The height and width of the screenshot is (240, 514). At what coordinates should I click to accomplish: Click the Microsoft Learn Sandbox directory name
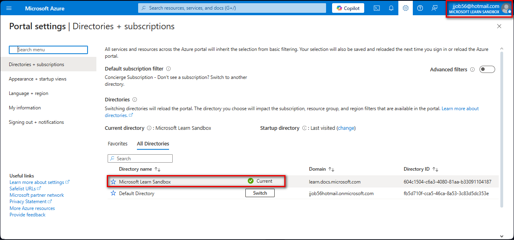click(145, 182)
